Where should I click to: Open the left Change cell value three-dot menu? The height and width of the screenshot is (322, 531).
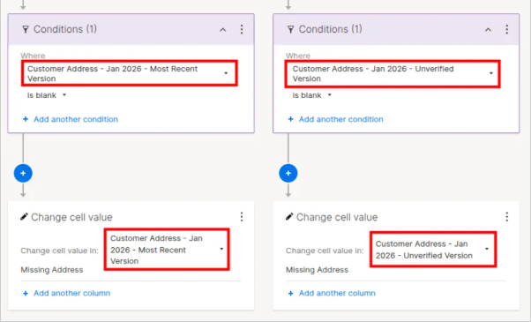[242, 217]
